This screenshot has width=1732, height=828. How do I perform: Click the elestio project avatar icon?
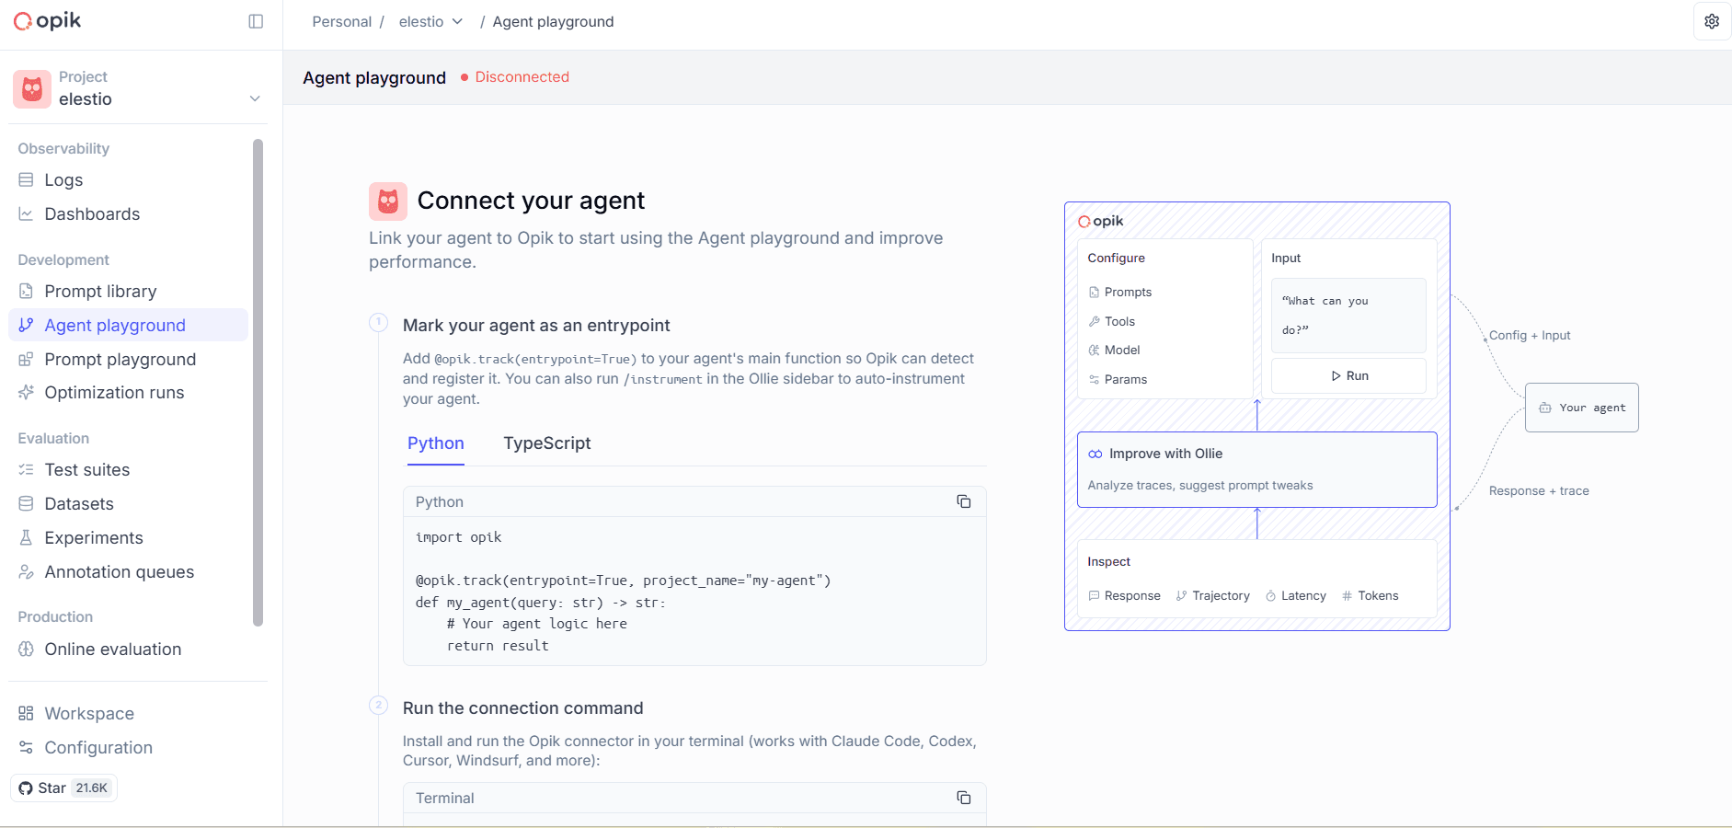tap(32, 89)
